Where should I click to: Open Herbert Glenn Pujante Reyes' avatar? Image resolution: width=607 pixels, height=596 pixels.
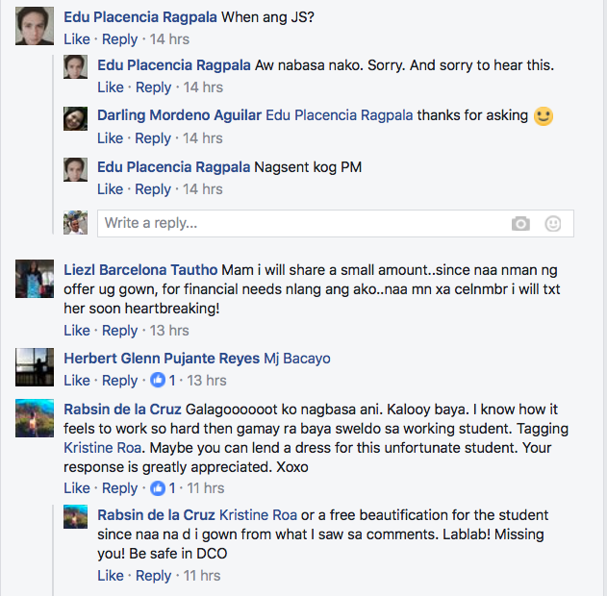35,367
